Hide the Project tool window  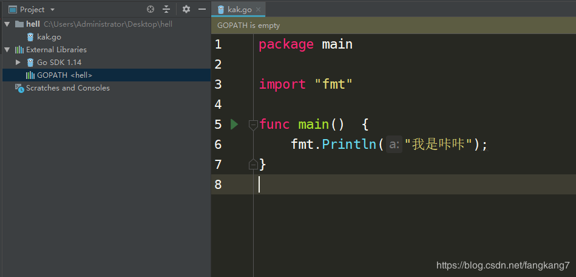[x=202, y=10]
